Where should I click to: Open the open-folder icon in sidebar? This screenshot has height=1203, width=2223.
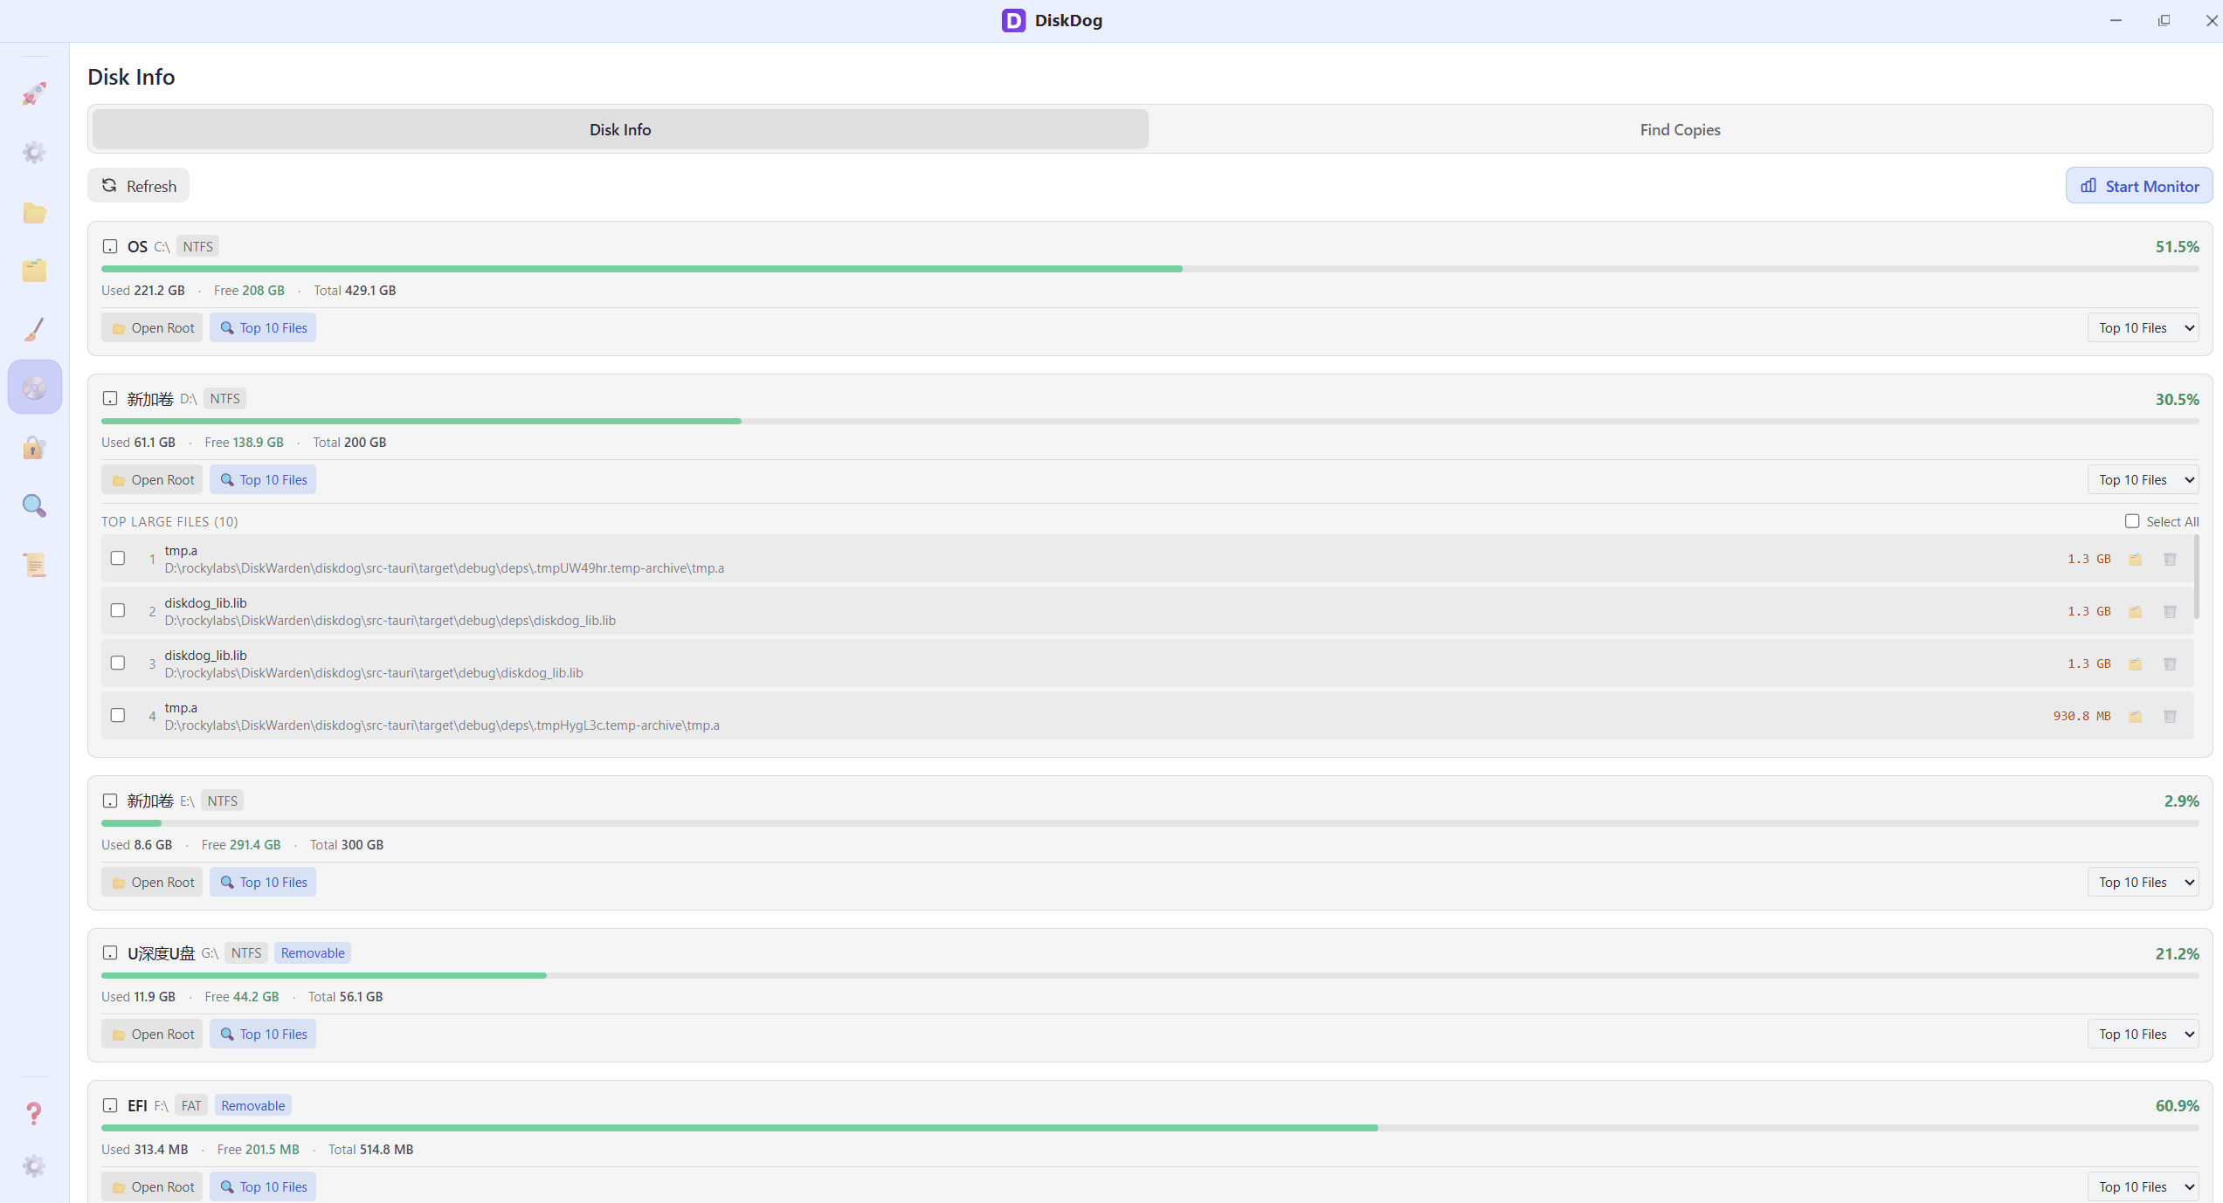34,212
